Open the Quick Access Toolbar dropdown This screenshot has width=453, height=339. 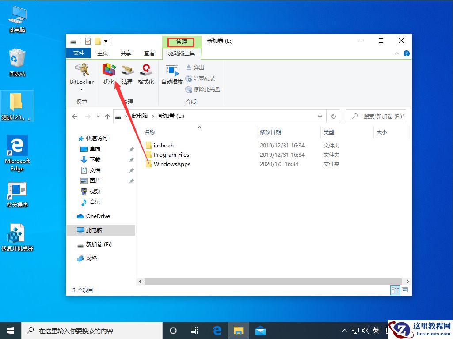pos(106,40)
